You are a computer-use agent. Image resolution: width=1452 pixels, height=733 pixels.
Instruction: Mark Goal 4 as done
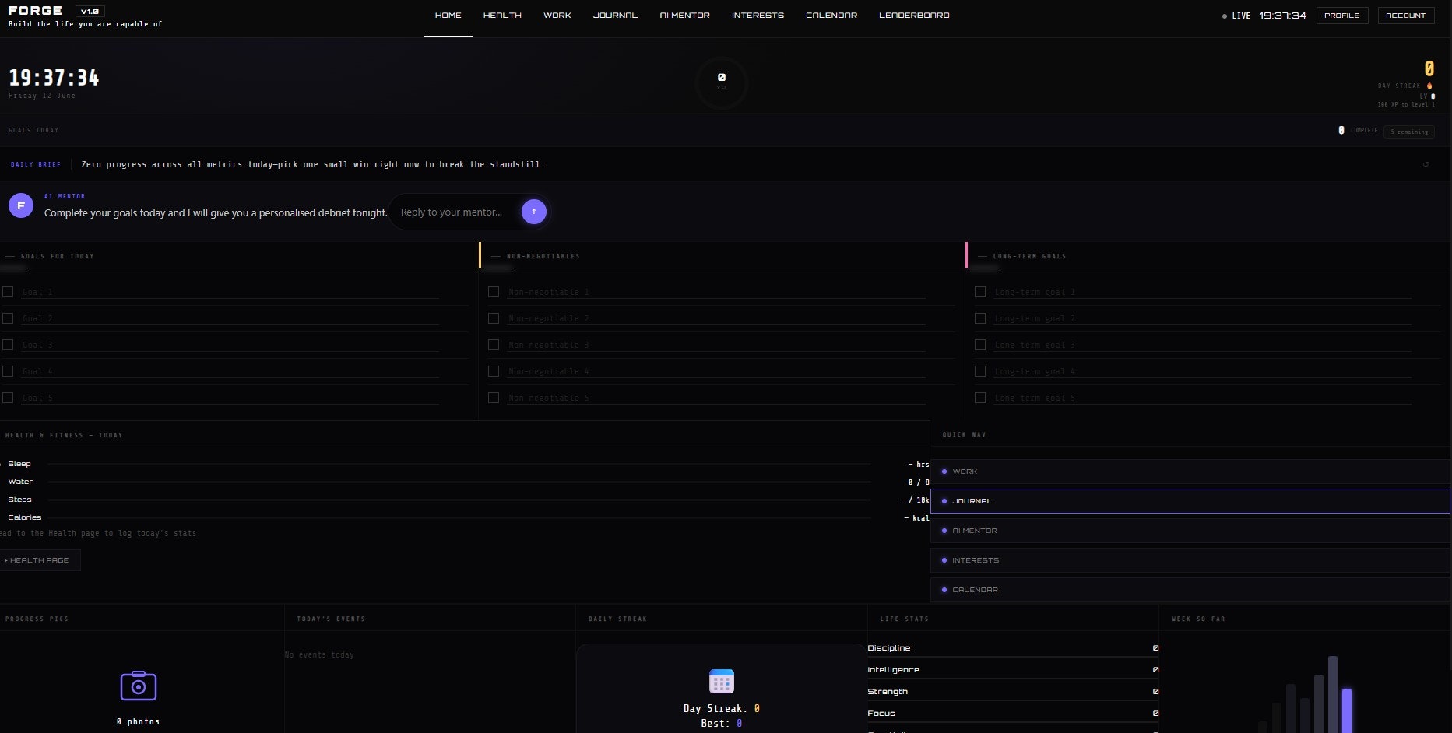pyautogui.click(x=8, y=371)
